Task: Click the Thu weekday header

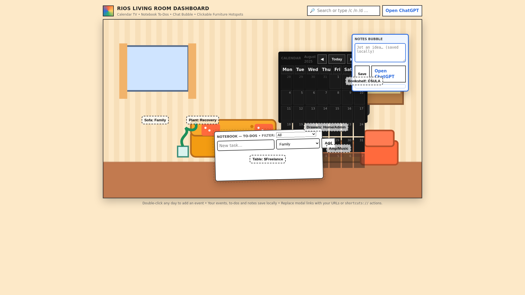Action: click(x=326, y=70)
